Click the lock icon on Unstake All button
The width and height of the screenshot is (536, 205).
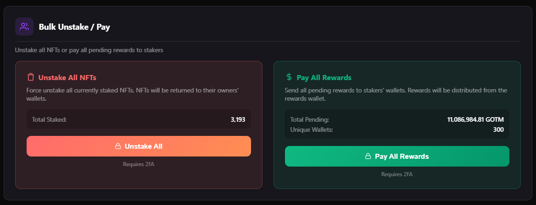coord(118,146)
